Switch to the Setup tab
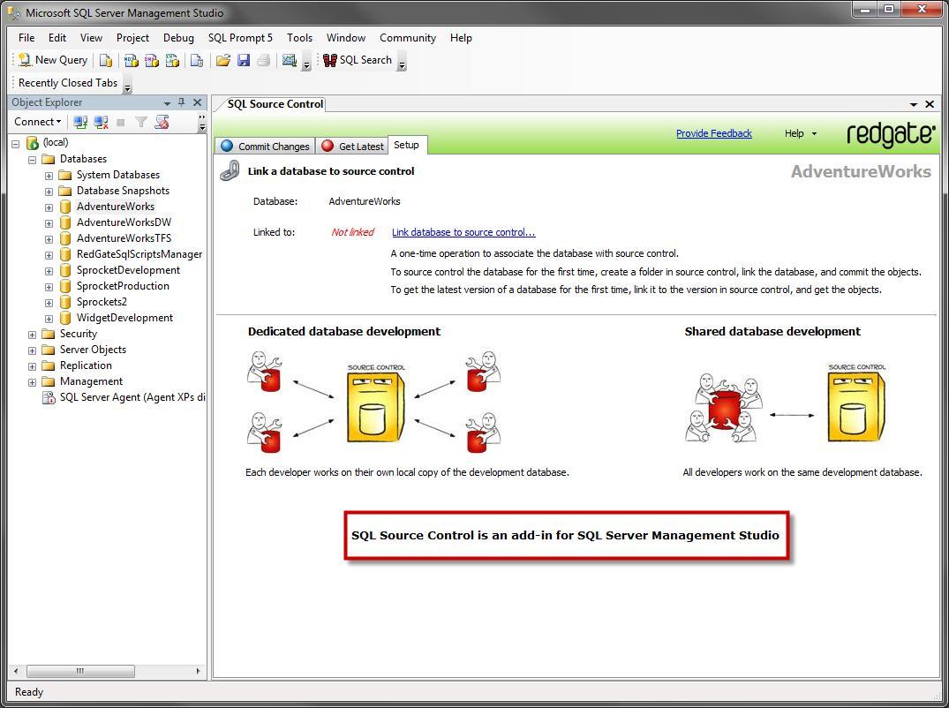Viewport: 949px width, 708px height. [407, 145]
